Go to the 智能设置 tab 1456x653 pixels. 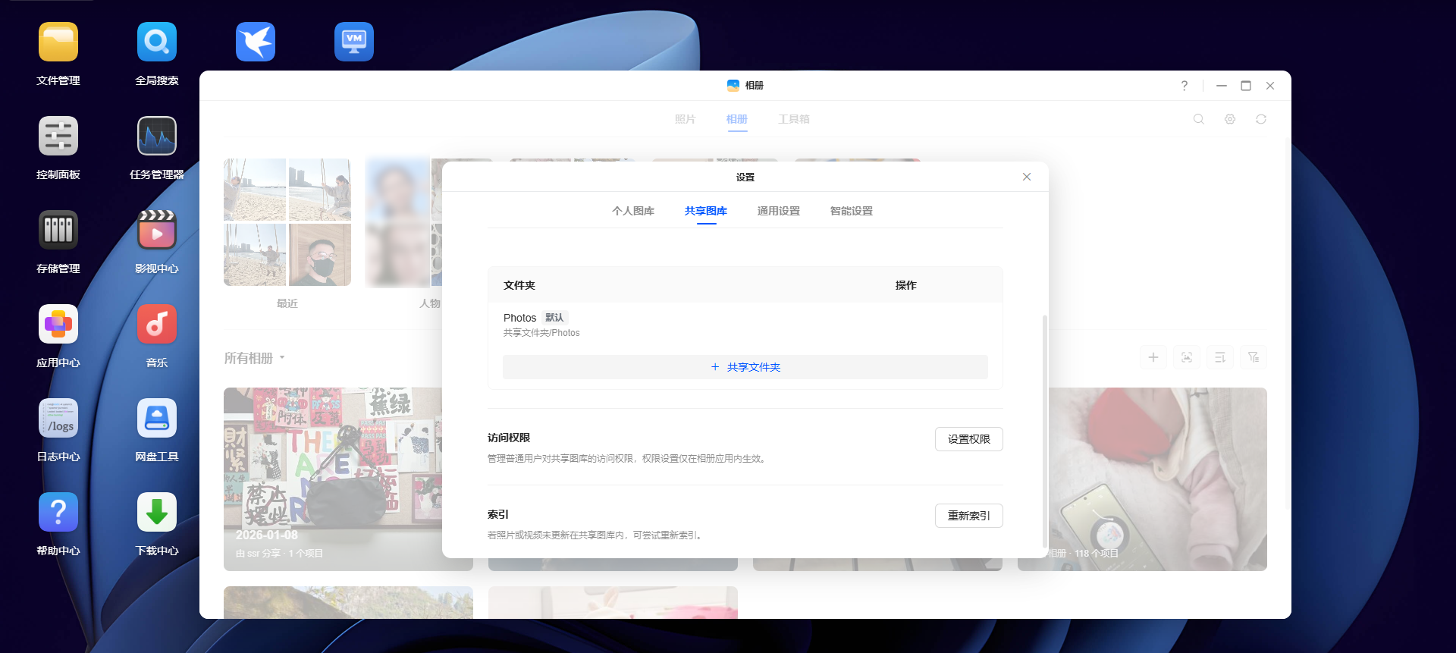pyautogui.click(x=852, y=211)
